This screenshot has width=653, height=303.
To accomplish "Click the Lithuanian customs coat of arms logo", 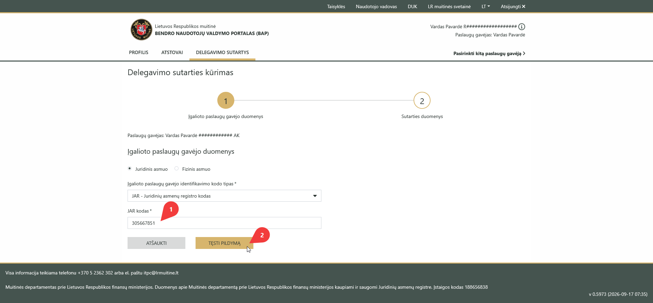I will [141, 30].
